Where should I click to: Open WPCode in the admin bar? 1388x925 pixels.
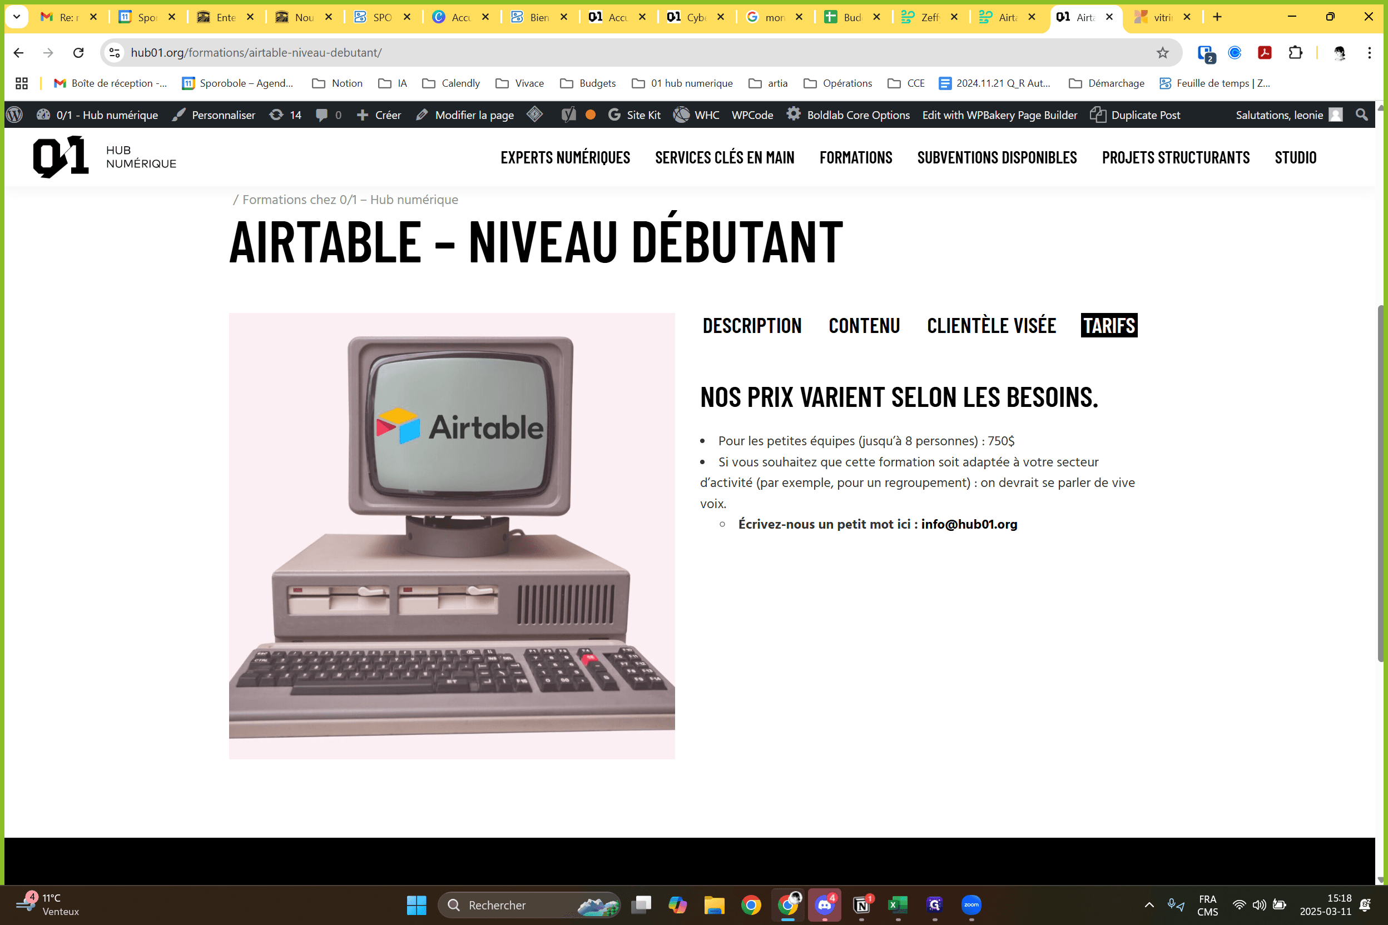(752, 115)
